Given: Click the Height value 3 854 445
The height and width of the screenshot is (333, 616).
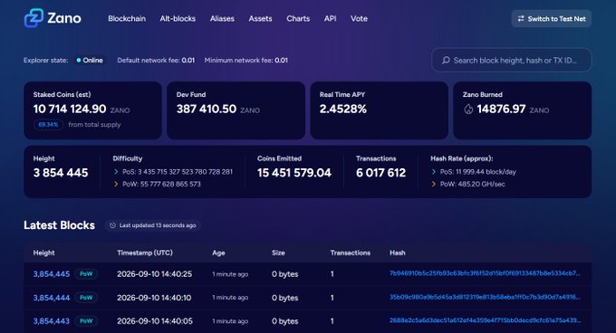Looking at the screenshot, I should click(61, 173).
